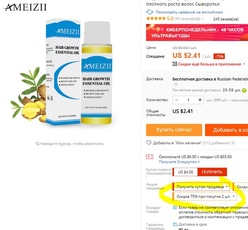Click the green help icon by delivery time
Image resolution: width=248 pixels, height=230 pixels.
tap(244, 91)
